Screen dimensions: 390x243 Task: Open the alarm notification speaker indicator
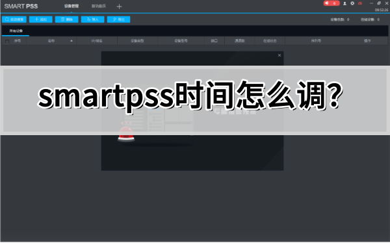[331, 3]
